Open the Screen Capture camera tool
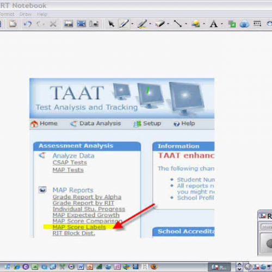 click(x=94, y=24)
